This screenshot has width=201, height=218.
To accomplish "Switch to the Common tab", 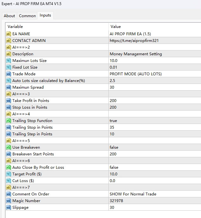I will (27, 16).
